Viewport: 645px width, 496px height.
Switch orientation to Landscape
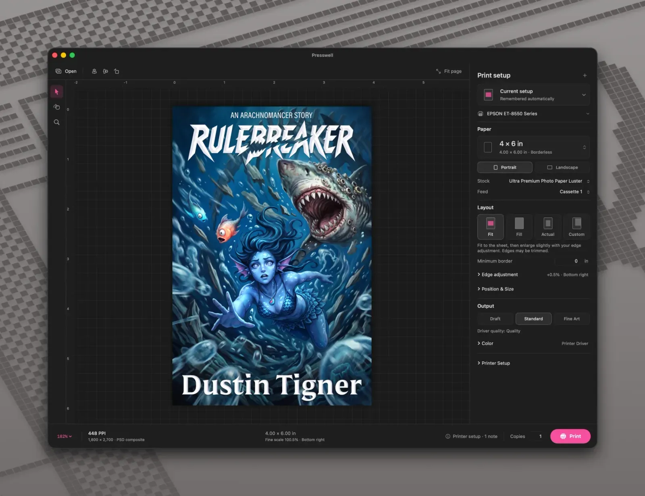click(562, 167)
